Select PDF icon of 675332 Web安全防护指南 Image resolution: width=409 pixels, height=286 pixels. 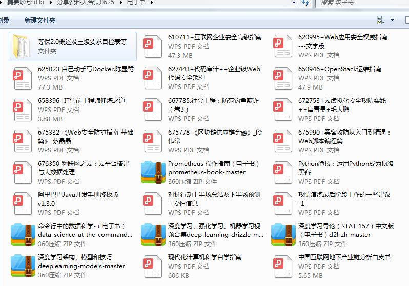23,141
